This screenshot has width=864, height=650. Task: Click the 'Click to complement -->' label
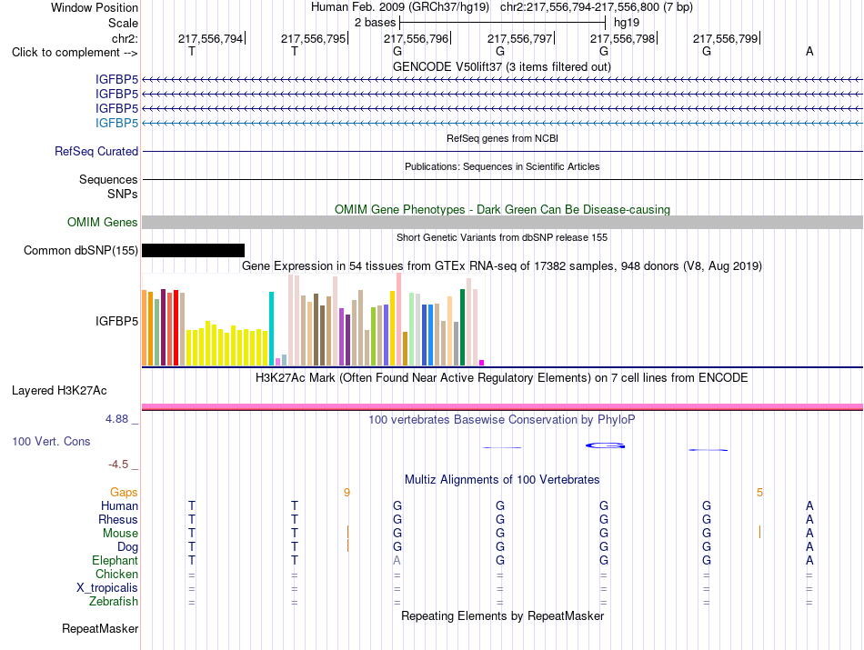(75, 53)
